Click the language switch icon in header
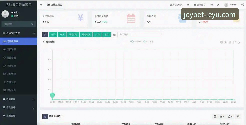Viewport: 246px width, 125px height. pyautogui.click(x=212, y=5)
